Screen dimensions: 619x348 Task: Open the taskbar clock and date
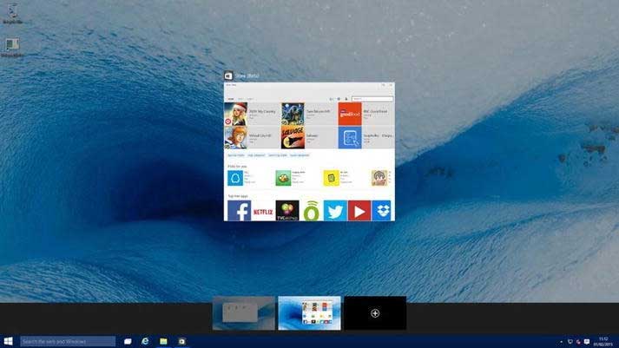tap(603, 341)
